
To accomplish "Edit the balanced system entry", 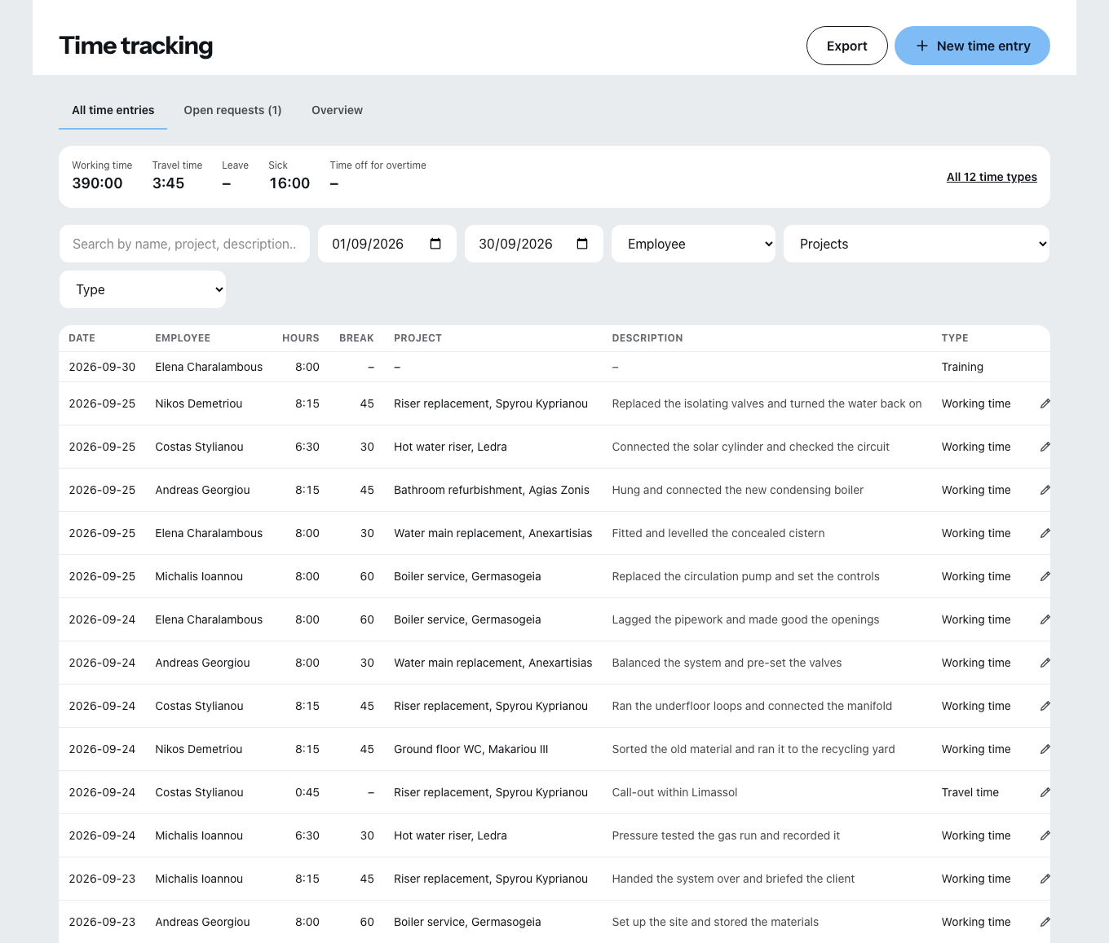I will (x=1045, y=663).
